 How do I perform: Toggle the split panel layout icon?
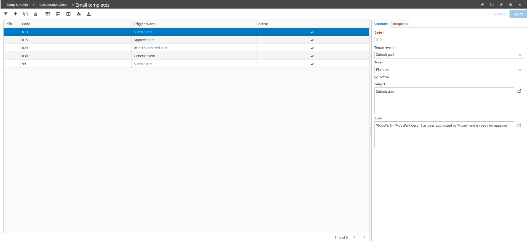coord(68,14)
